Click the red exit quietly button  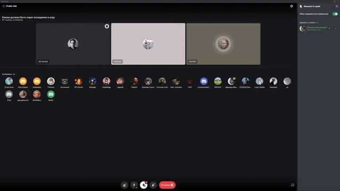tap(167, 185)
